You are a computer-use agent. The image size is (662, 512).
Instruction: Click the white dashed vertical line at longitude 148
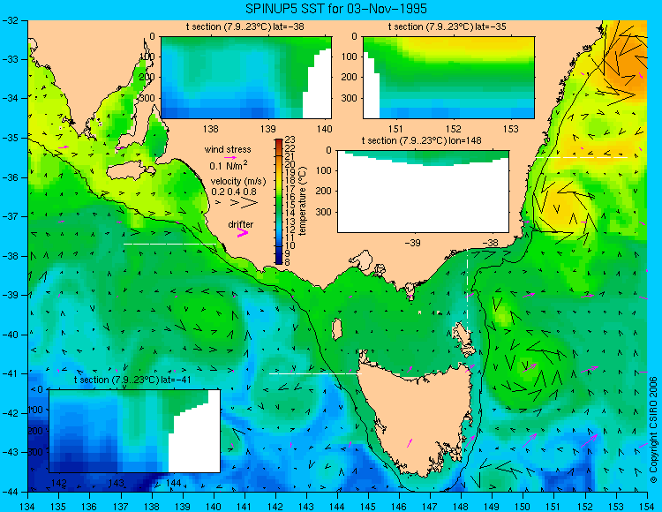[467, 291]
